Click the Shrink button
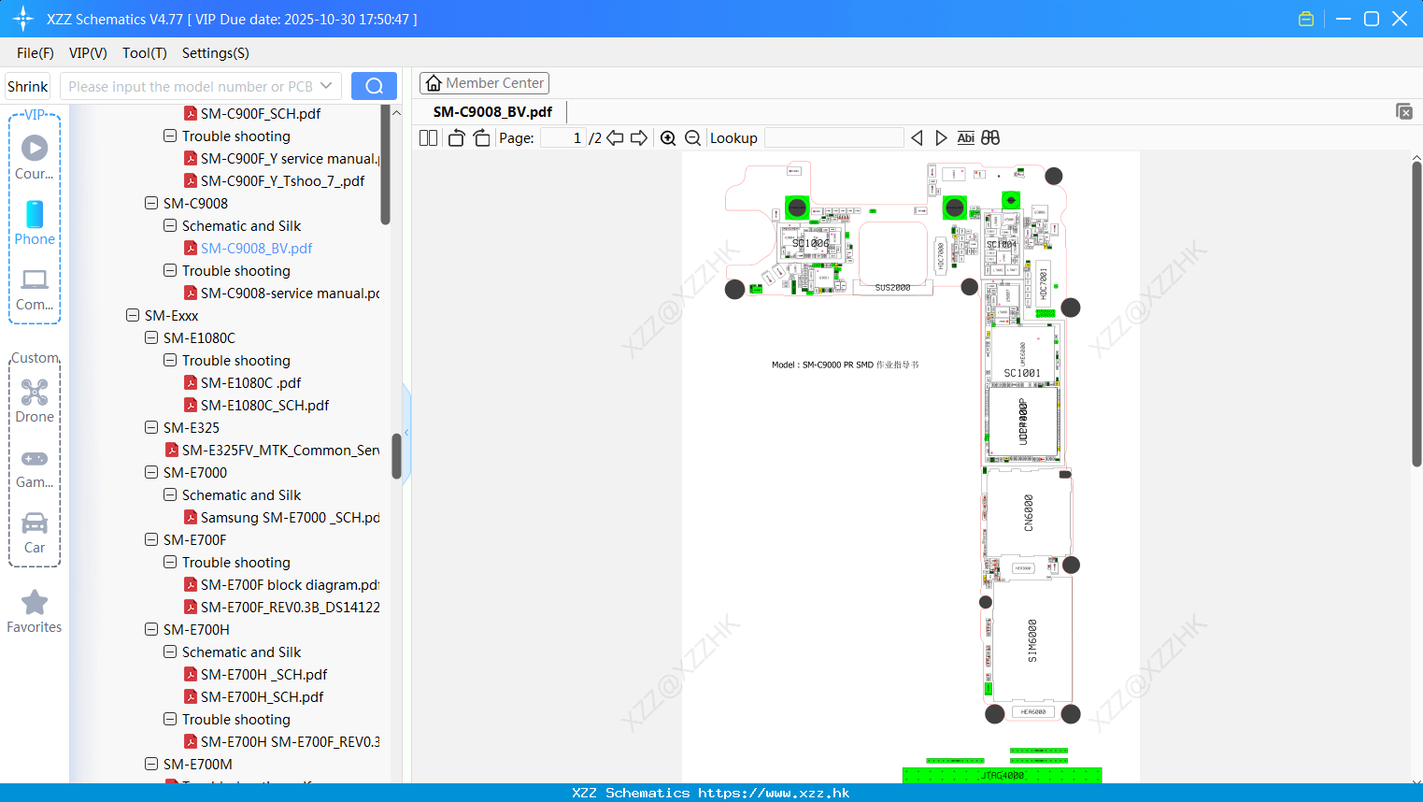 point(28,86)
